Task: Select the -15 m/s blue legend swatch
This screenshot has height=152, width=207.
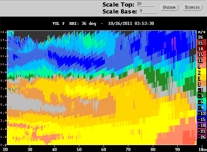Action: click(201, 119)
